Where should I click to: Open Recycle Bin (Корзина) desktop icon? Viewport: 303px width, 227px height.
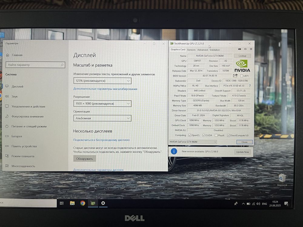[x=282, y=180]
